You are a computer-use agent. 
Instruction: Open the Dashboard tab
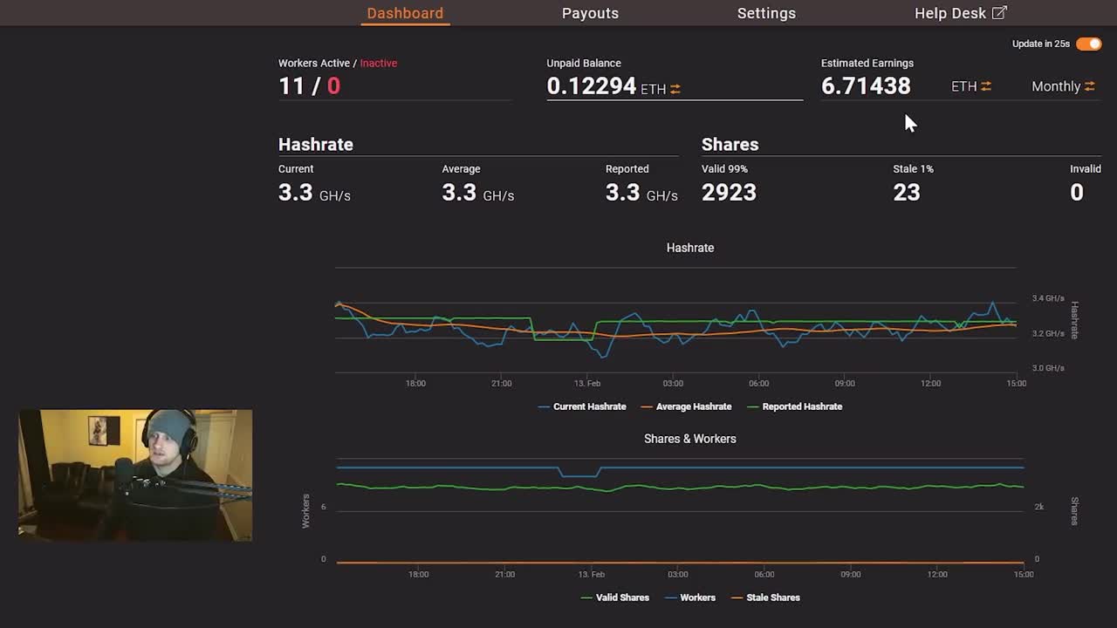pos(405,13)
